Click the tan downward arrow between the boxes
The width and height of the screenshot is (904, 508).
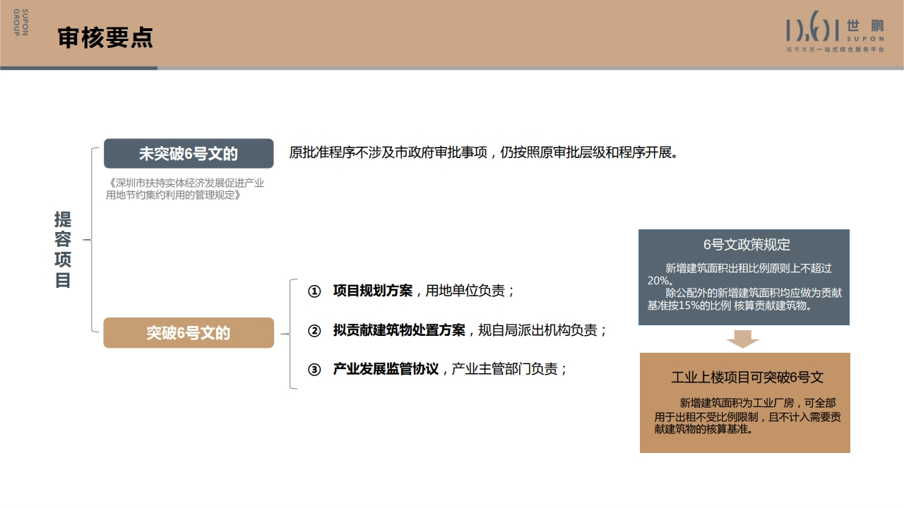tap(743, 339)
